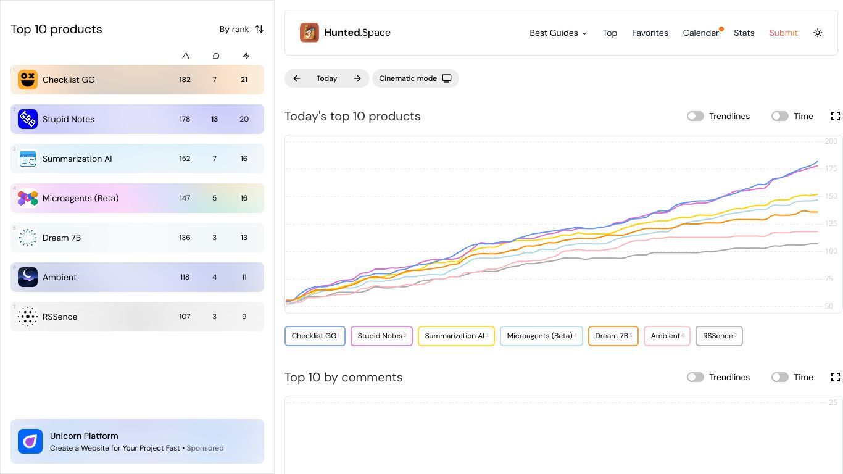Go to next day with right arrow

point(357,78)
